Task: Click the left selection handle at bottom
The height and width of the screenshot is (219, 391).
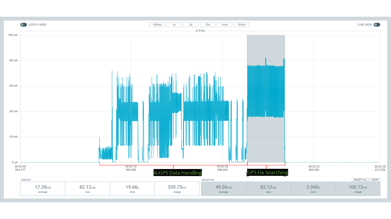Action: (248, 175)
